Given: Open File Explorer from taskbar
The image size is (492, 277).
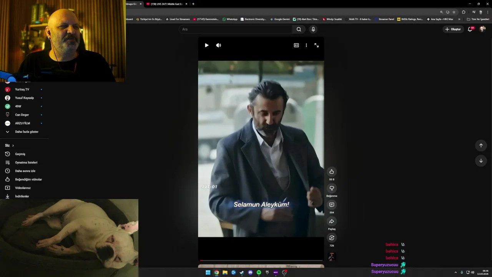Looking at the screenshot, I should (x=225, y=272).
